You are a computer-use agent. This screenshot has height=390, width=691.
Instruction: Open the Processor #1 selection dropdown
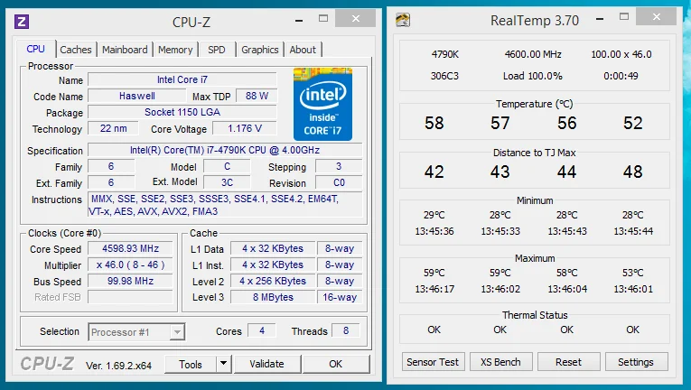pos(177,332)
